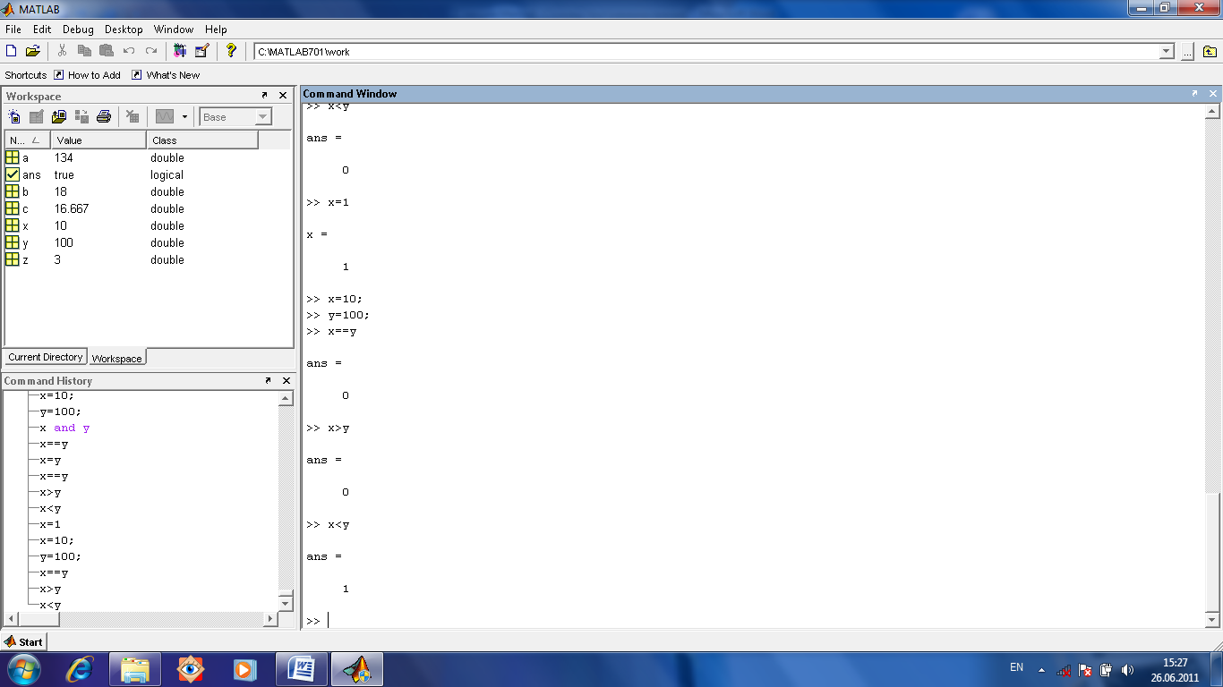Create a new M-file
1223x687 pixels.
12,51
